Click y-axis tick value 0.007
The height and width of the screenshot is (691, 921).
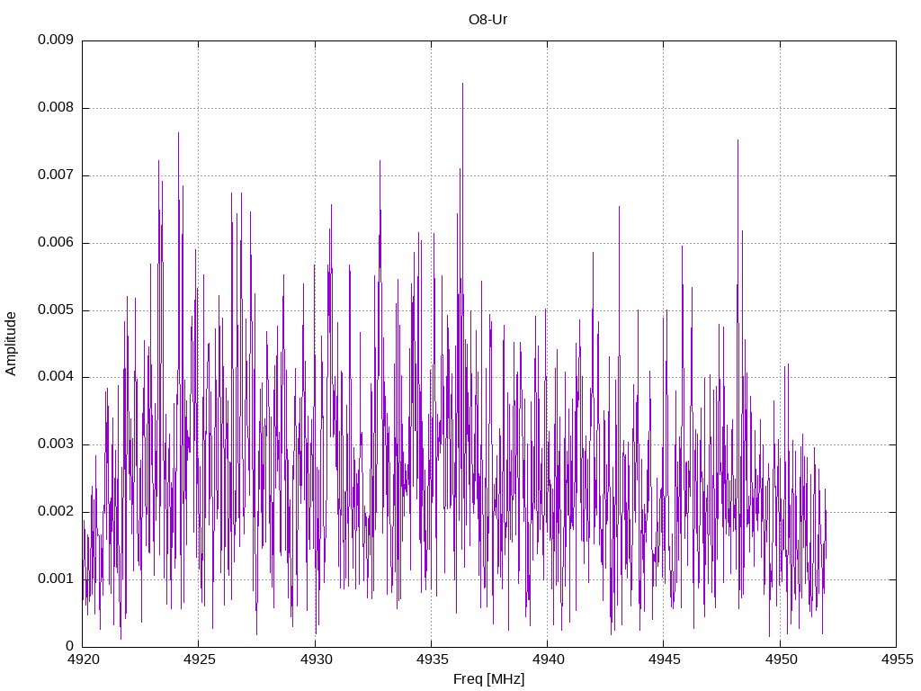point(56,175)
